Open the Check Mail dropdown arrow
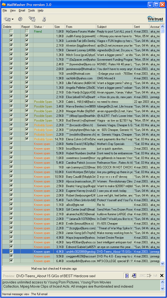Screen dimensions: 167x298 click(12, 19)
